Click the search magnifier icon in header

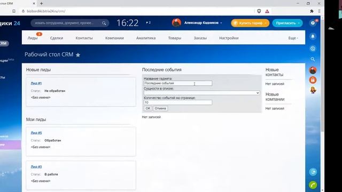click(x=104, y=23)
